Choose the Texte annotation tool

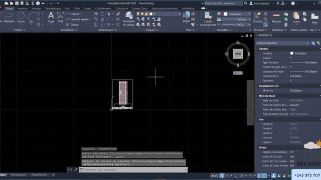click(x=51, y=17)
